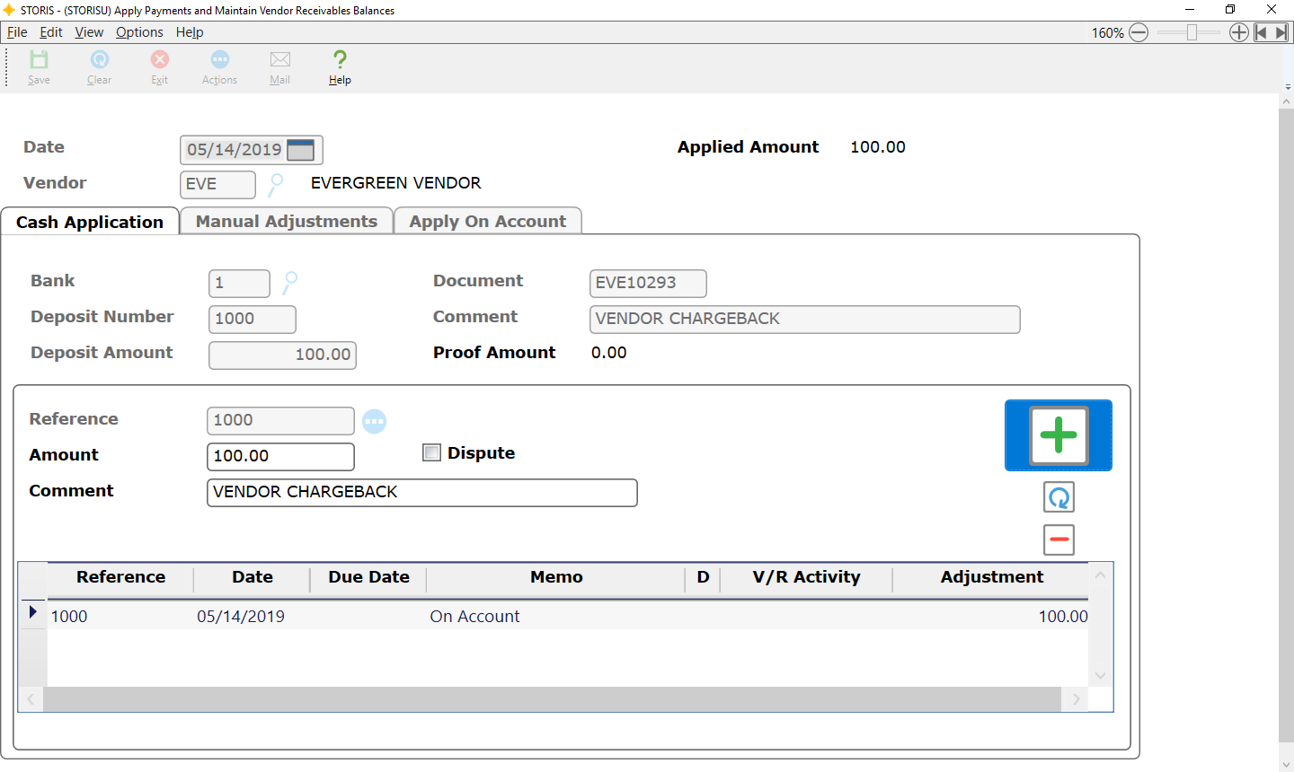Switch to the Manual Adjustments tab

click(x=287, y=222)
